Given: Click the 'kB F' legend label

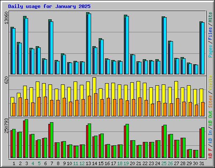Looking at the screenshot, I should [x=210, y=153].
